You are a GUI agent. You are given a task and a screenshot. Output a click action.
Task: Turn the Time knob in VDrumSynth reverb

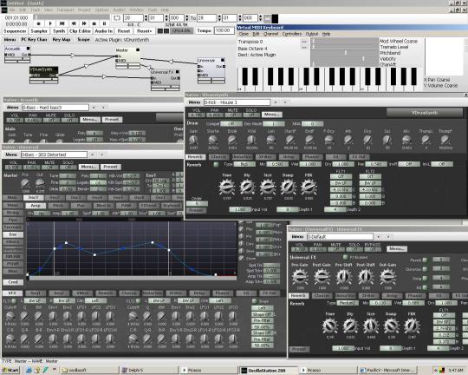coord(227,187)
